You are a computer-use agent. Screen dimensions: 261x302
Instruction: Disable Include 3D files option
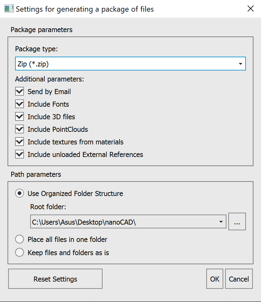(x=19, y=117)
